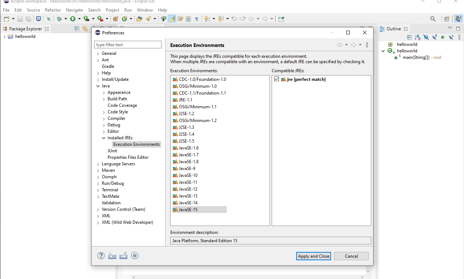
Task: Expand the General preferences node
Action: (98, 53)
